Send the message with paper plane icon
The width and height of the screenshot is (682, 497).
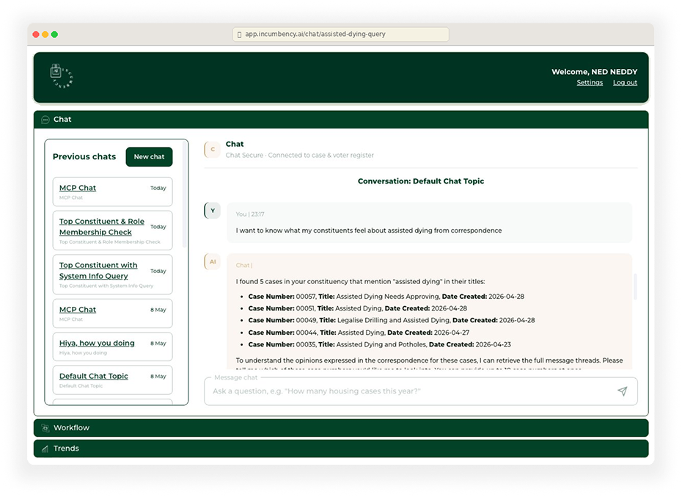pos(623,391)
